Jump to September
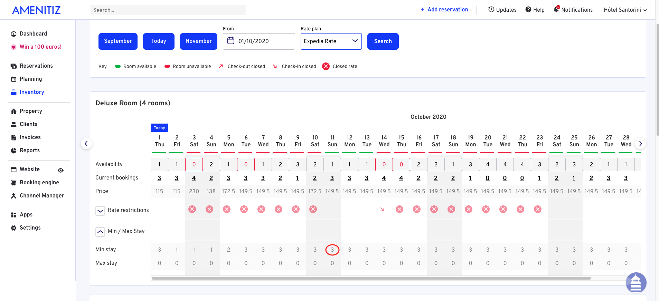Image resolution: width=659 pixels, height=301 pixels. pyautogui.click(x=118, y=41)
